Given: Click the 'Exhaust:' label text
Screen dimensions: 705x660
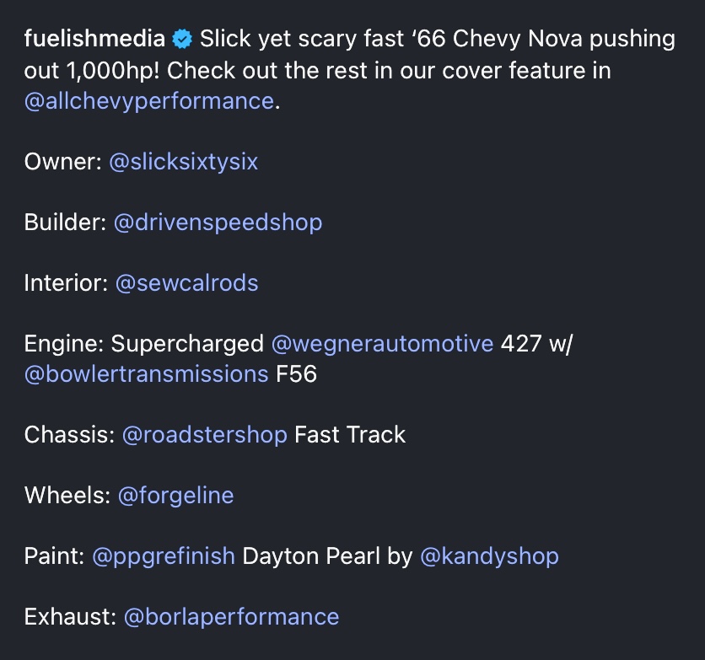Looking at the screenshot, I should coord(71,617).
